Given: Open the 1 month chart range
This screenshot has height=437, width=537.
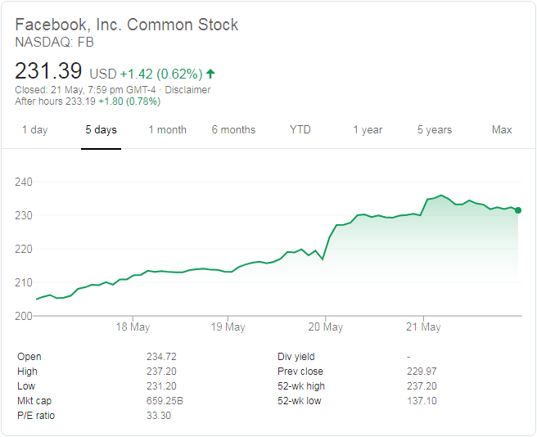Looking at the screenshot, I should (x=167, y=130).
